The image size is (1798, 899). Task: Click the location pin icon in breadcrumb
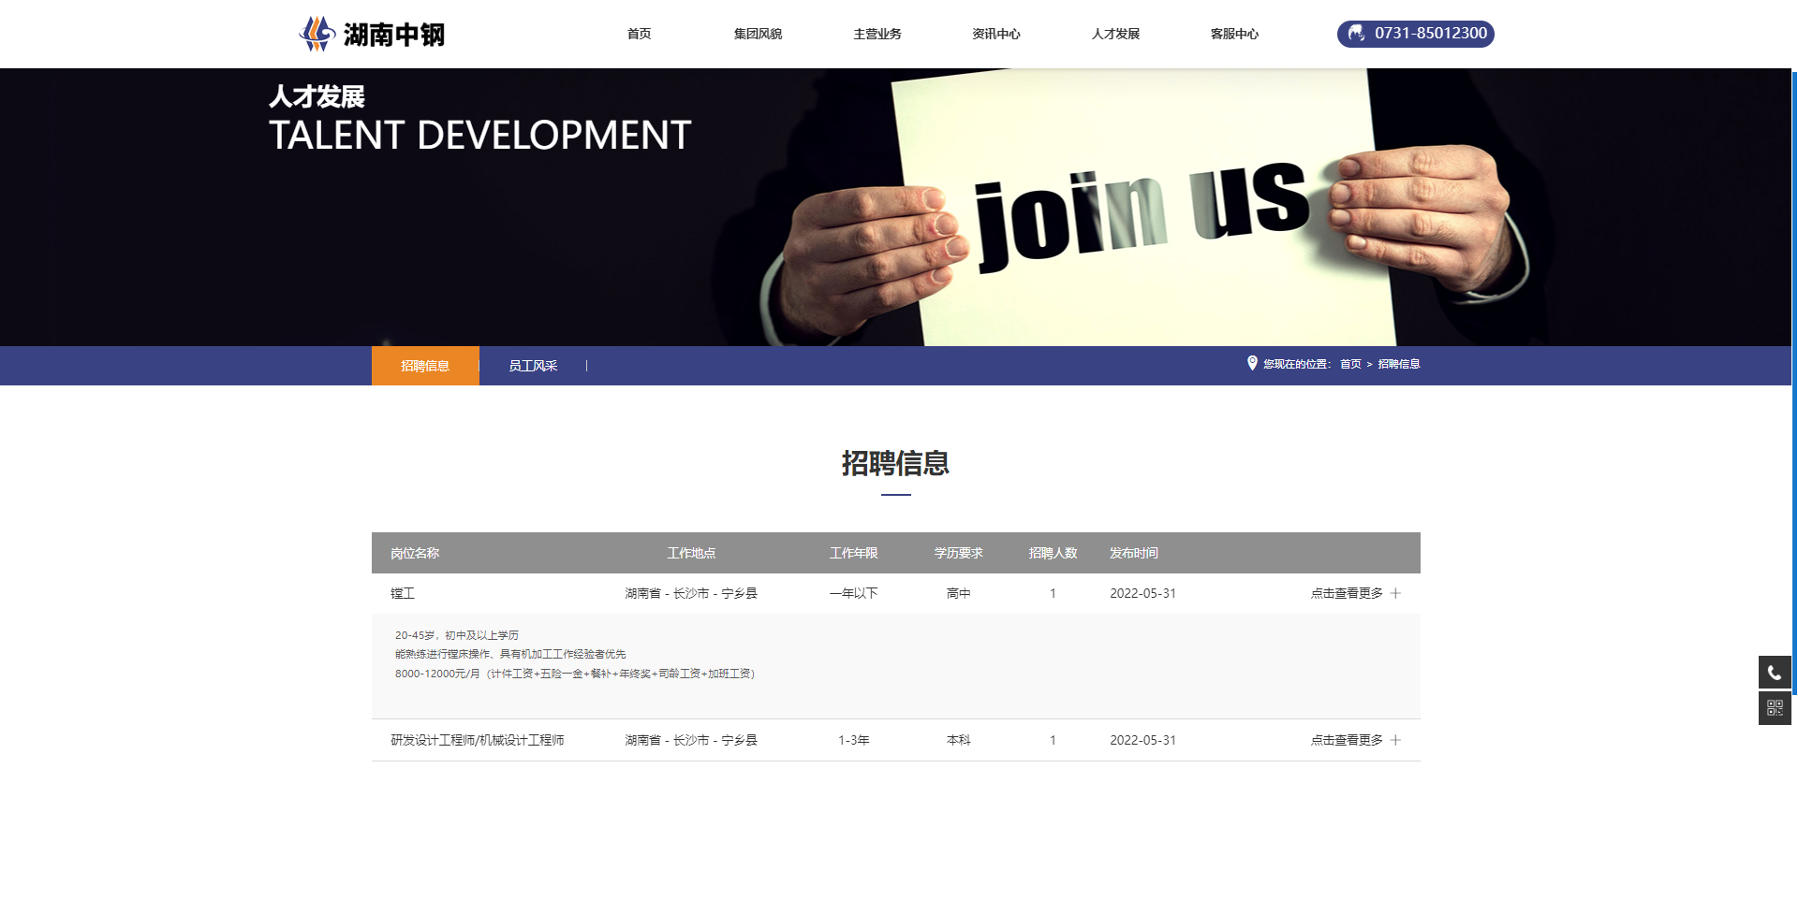(1252, 363)
